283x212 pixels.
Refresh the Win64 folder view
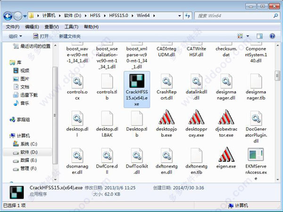coord(188,16)
